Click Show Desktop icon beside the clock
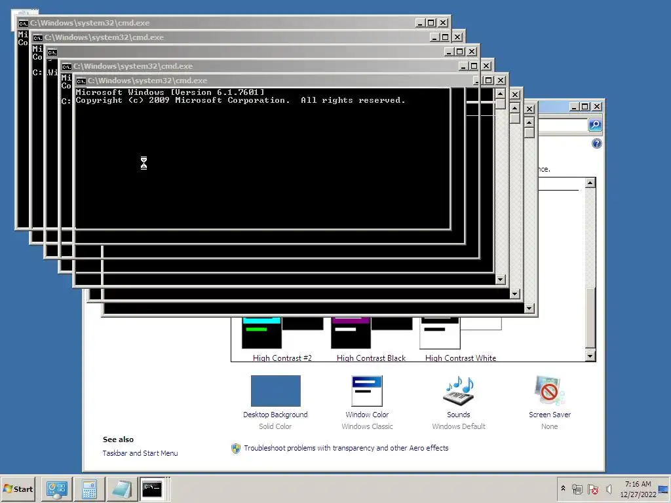Image resolution: width=671 pixels, height=503 pixels. (663, 489)
